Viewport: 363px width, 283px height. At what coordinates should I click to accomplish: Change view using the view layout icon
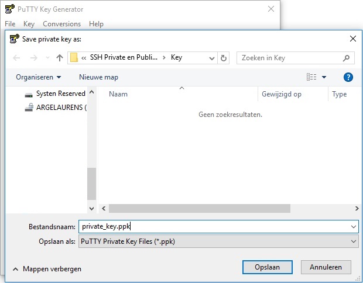click(x=311, y=77)
